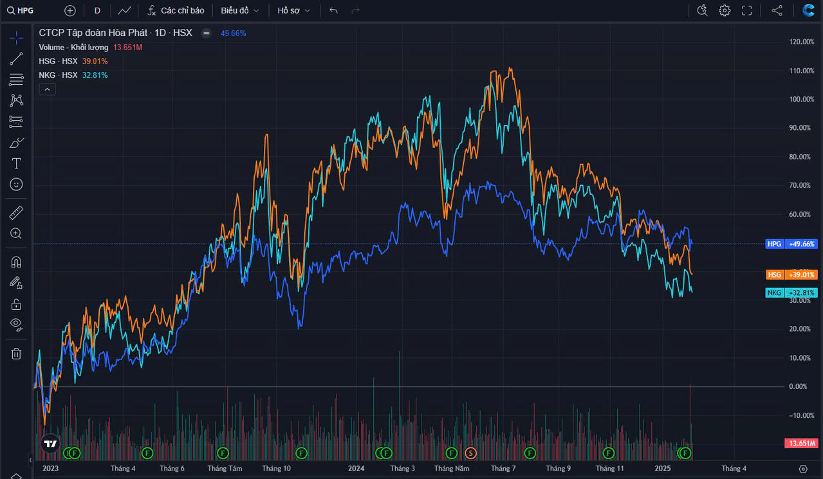The image size is (823, 479).
Task: Click the zoom-in magnifier tool
Action: 16,233
